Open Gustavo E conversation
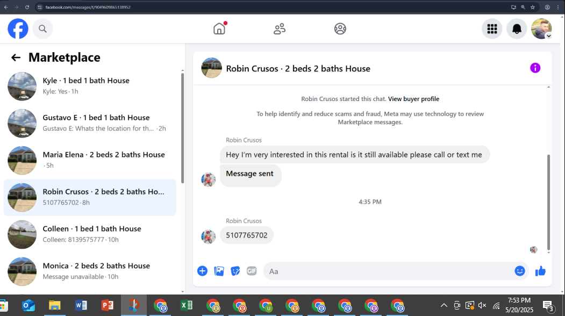Viewport: 565px width, 316px height. click(x=90, y=123)
